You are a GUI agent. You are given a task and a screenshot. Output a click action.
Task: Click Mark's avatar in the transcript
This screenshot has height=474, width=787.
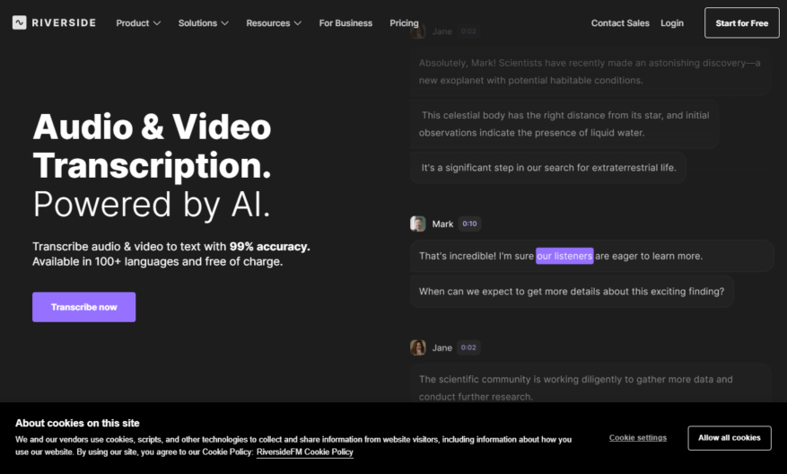tap(418, 224)
